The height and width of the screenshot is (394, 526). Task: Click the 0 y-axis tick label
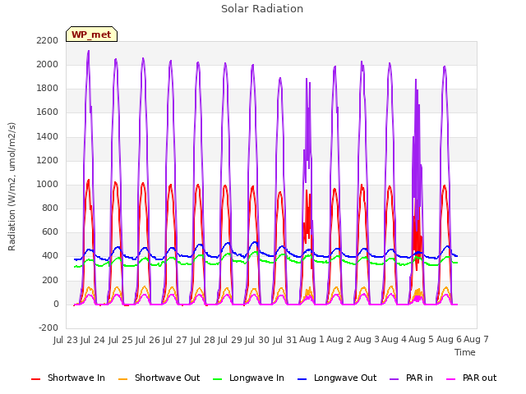[56, 305]
